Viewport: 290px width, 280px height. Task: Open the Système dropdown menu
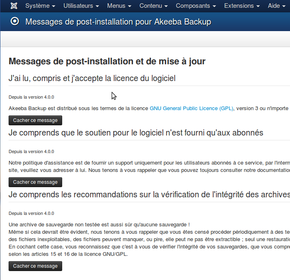pos(40,6)
